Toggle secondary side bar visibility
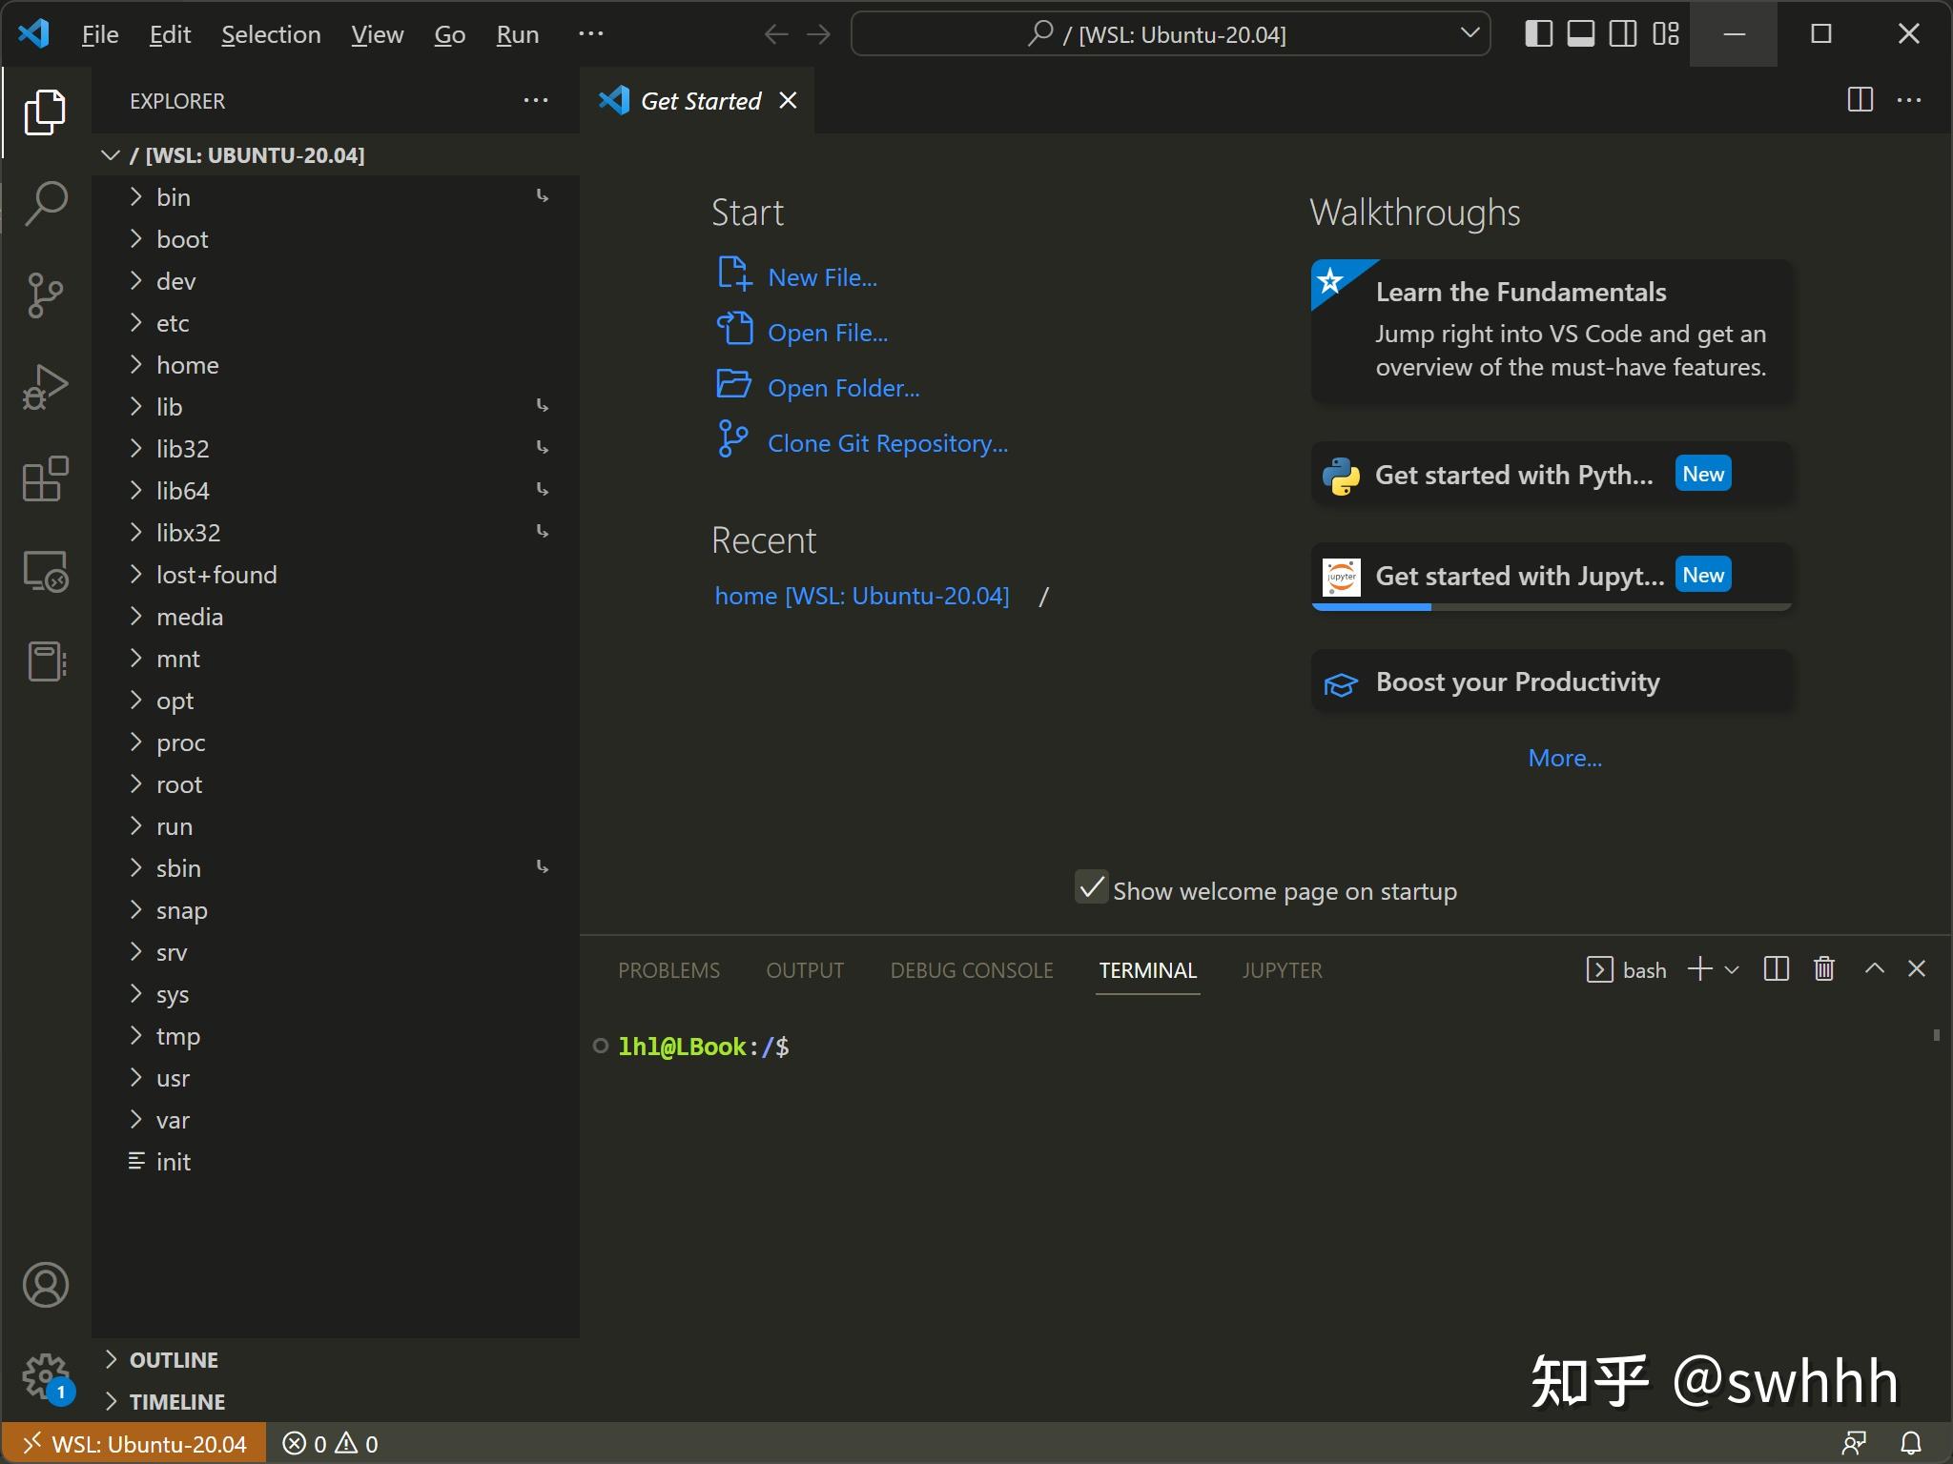Image resolution: width=1953 pixels, height=1464 pixels. pos(1623,34)
